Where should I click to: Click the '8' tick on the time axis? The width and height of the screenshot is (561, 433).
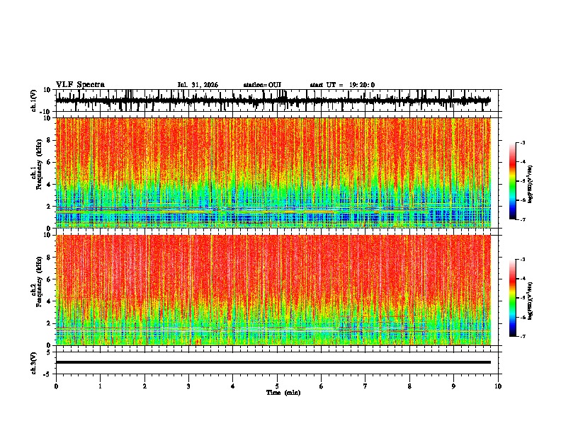coord(409,386)
